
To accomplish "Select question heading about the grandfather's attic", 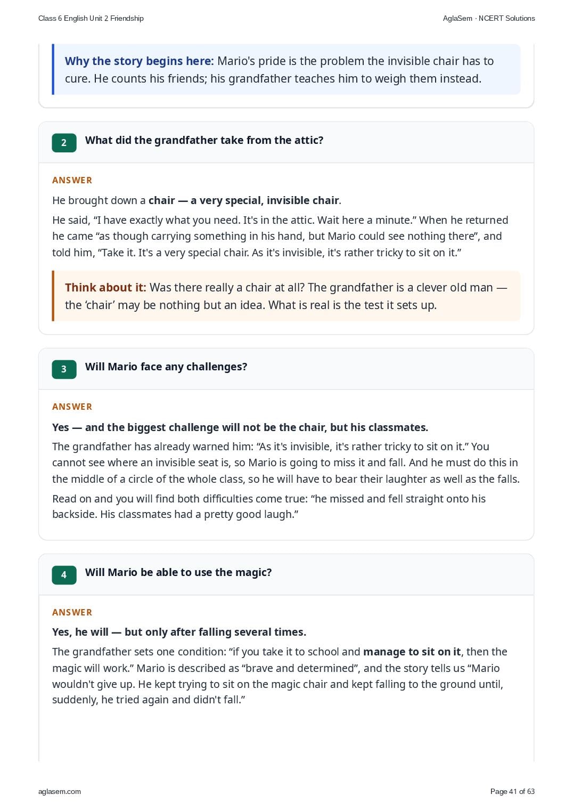I will pyautogui.click(x=204, y=140).
